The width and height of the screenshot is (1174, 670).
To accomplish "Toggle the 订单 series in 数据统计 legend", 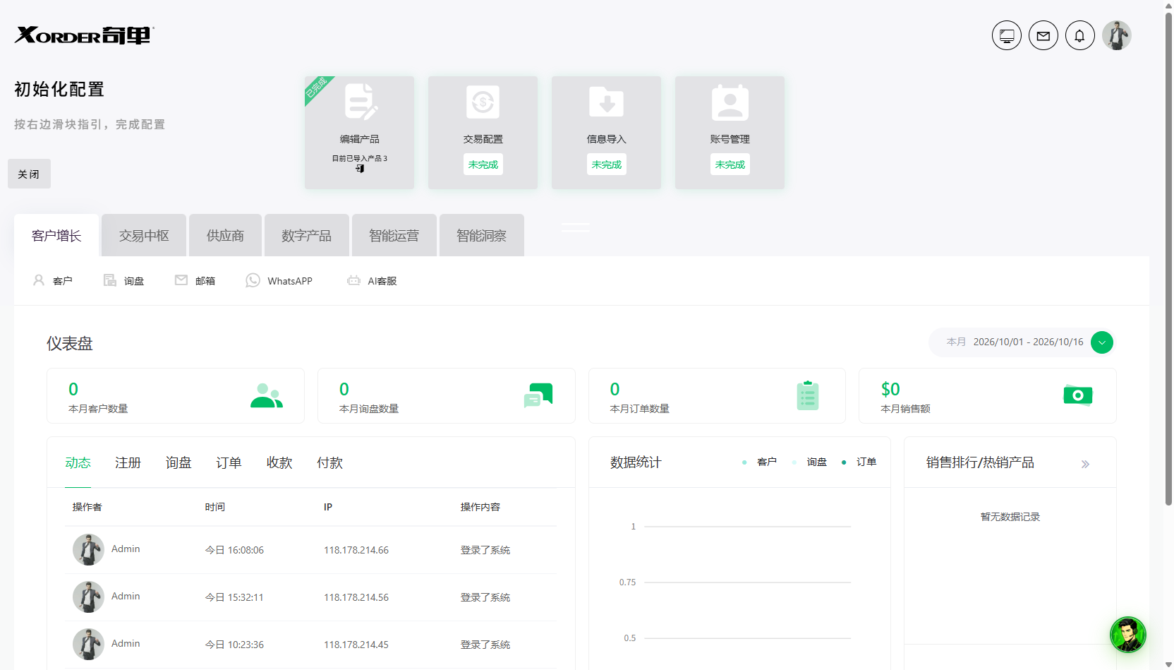I will pos(859,462).
